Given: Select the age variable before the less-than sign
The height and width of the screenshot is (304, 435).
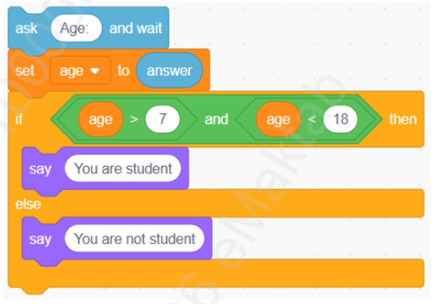Looking at the screenshot, I should click(x=278, y=119).
